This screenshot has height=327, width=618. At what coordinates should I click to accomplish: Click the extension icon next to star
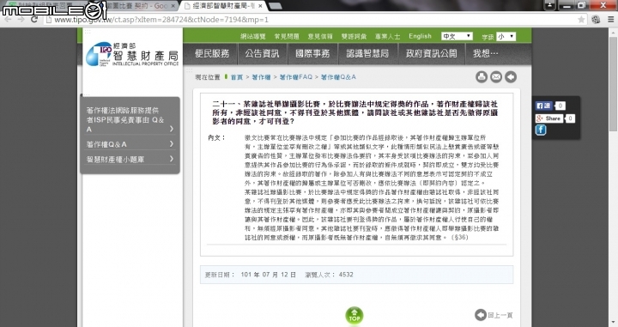[x=596, y=19]
